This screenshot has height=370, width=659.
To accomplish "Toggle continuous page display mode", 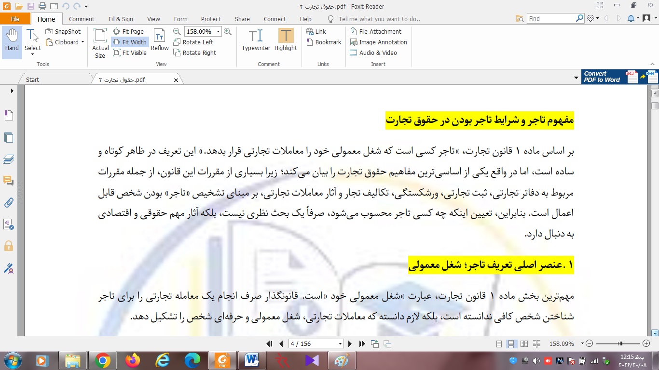I will (x=511, y=344).
